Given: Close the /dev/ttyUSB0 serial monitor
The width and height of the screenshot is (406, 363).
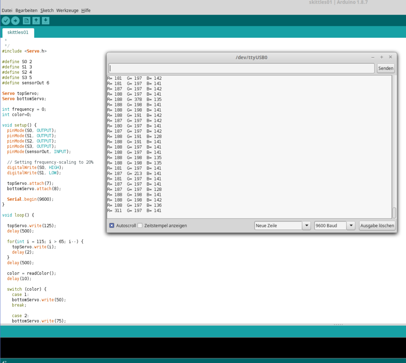Looking at the screenshot, I should 391,57.
